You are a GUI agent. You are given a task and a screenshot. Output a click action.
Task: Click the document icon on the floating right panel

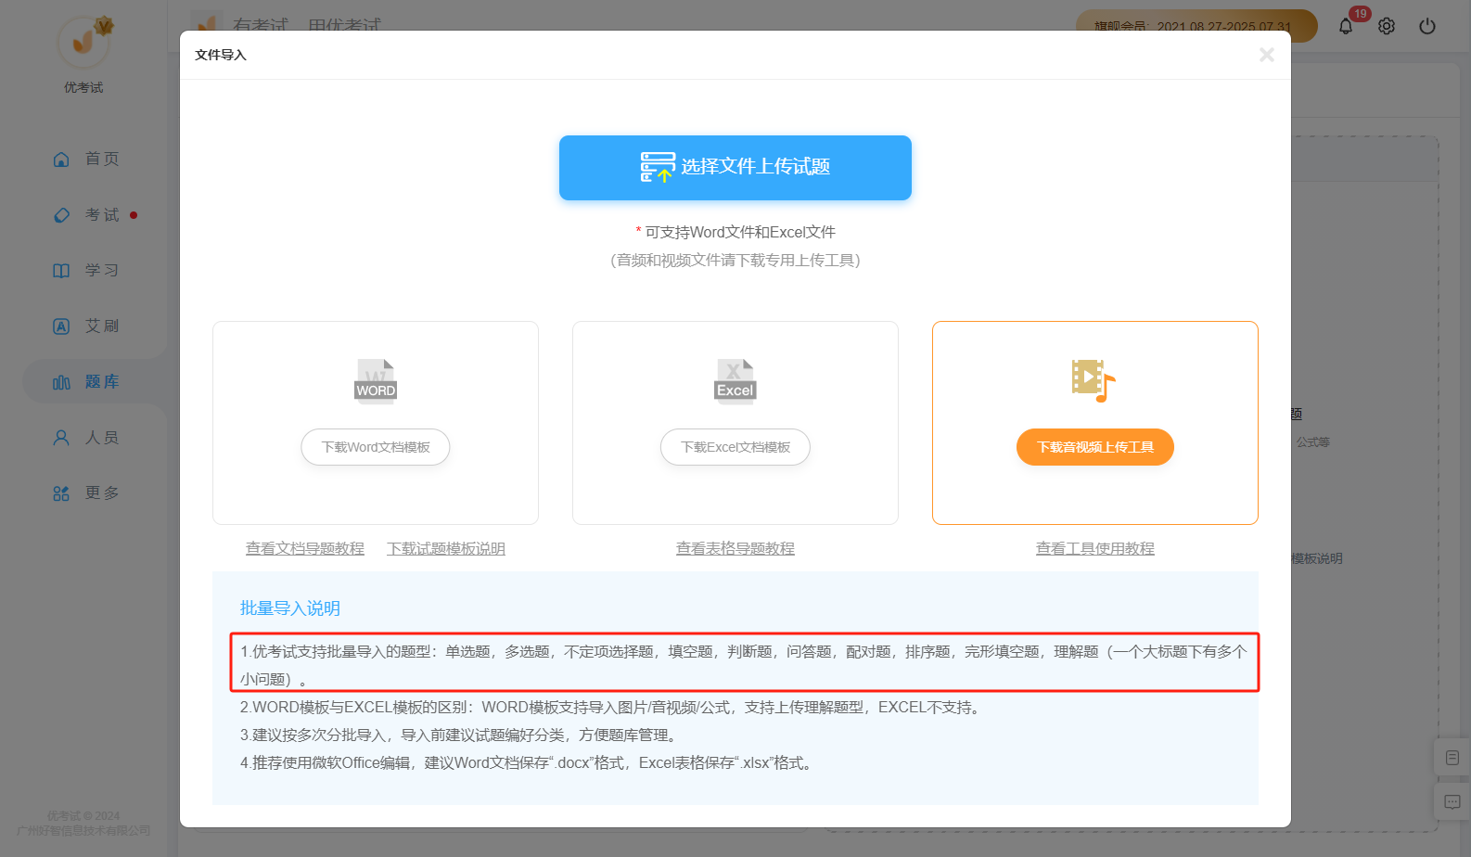pos(1452,758)
